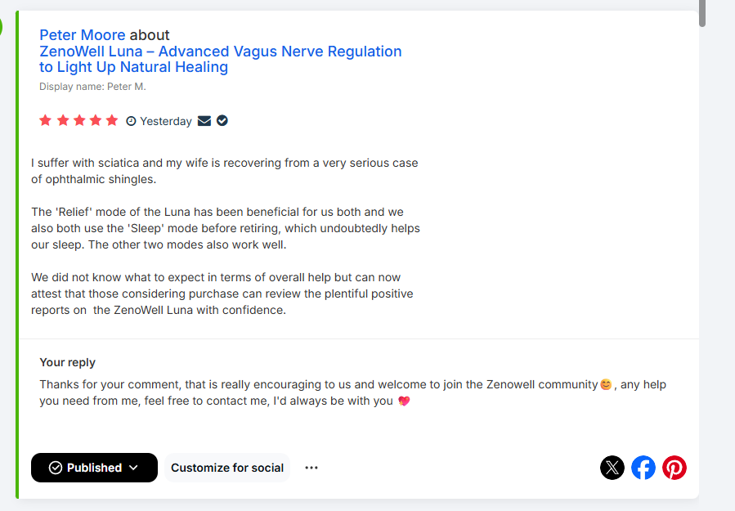This screenshot has height=511, width=735.
Task: Open the three-dot more options menu
Action: coord(311,468)
